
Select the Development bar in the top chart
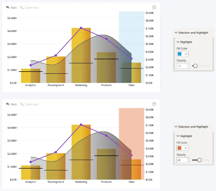(x=56, y=70)
